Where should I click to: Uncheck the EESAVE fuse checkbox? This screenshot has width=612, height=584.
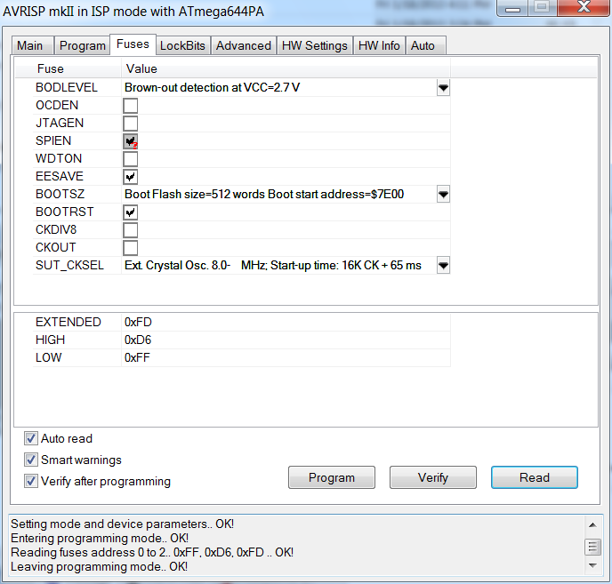coord(130,177)
